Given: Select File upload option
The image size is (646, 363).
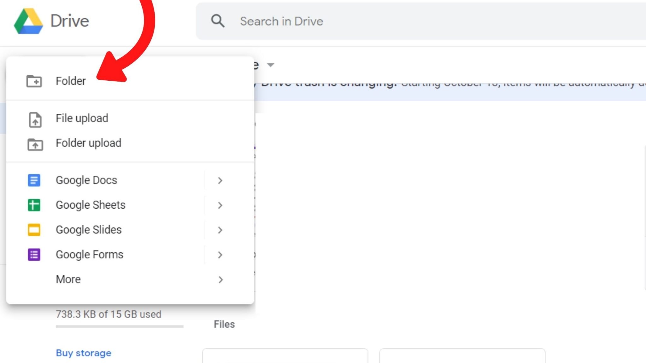Looking at the screenshot, I should point(130,118).
